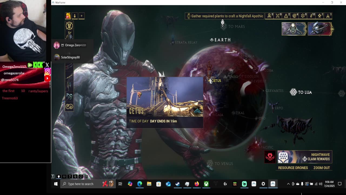
Task: Open notification center in taskbar
Action: click(x=340, y=184)
